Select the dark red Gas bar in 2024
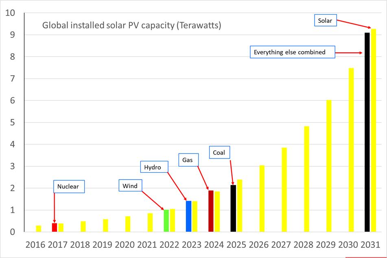Screen dimensions: 387x258 (x=211, y=211)
